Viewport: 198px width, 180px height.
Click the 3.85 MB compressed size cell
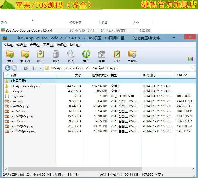pyautogui.click(x=101, y=91)
